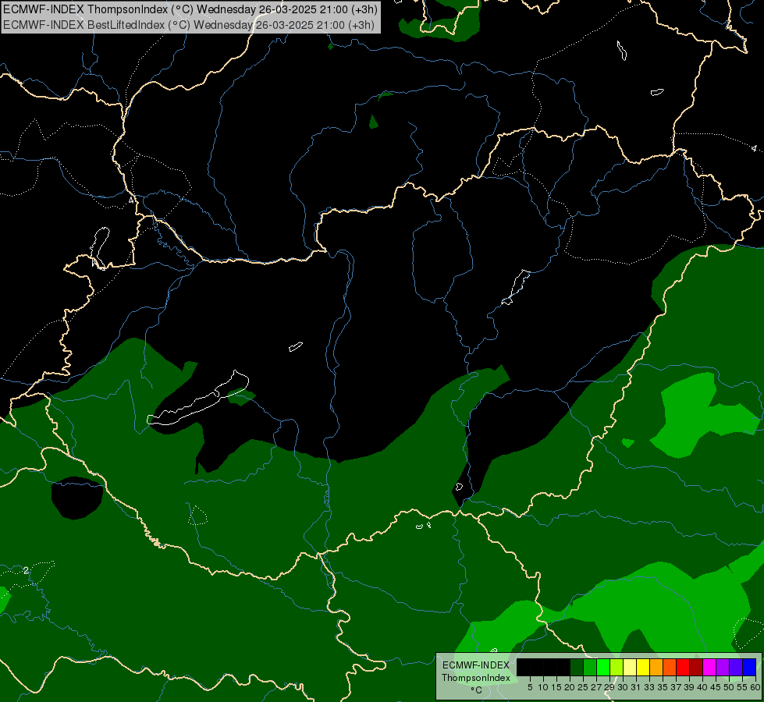Click the legend value 39

pyautogui.click(x=689, y=687)
